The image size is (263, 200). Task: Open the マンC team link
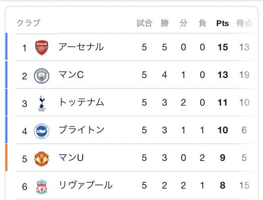click(71, 75)
